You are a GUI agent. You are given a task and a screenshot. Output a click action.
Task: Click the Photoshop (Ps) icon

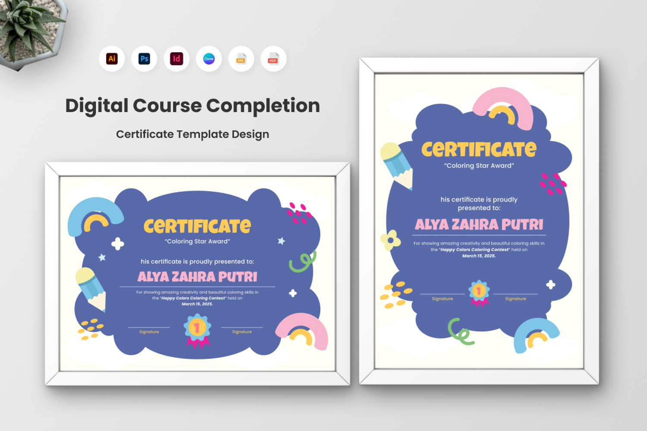pos(144,59)
